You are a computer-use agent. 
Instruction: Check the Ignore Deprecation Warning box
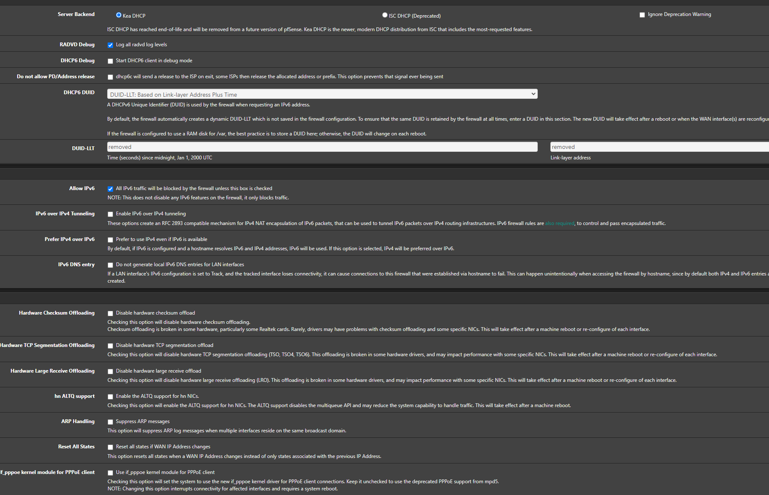pyautogui.click(x=642, y=15)
